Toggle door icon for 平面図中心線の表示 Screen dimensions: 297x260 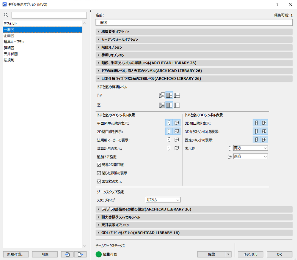[169, 123]
